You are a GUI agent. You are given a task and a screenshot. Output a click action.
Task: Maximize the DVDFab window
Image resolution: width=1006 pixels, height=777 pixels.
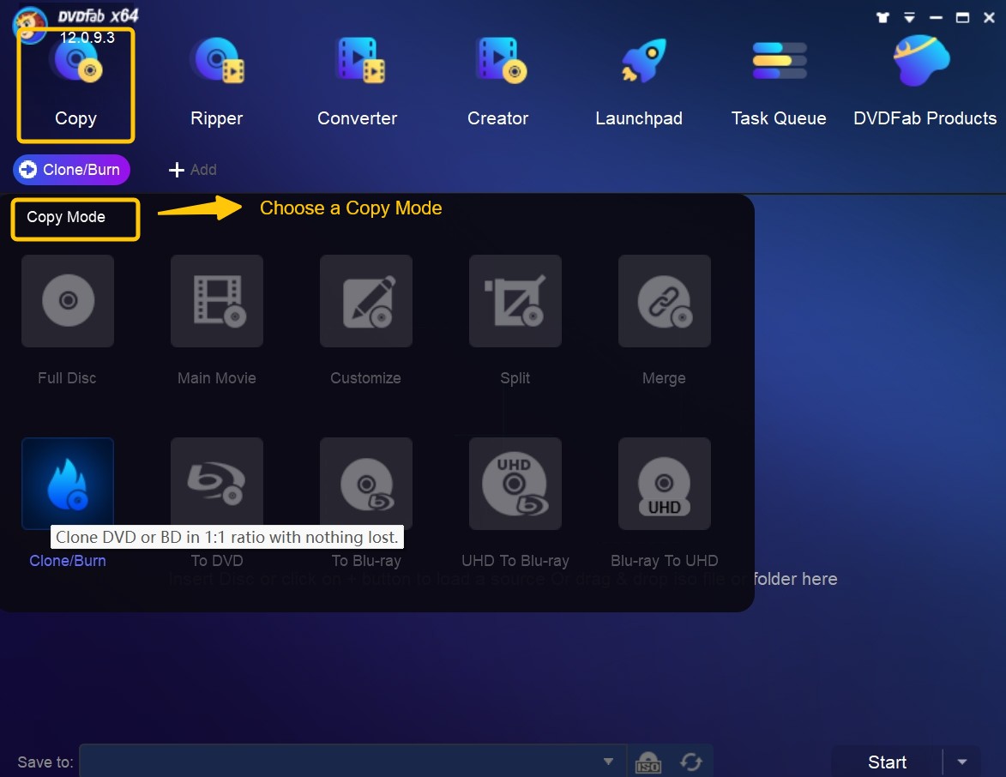point(962,18)
